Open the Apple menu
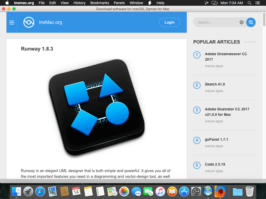The image size is (266, 199). pyautogui.click(x=7, y=3)
